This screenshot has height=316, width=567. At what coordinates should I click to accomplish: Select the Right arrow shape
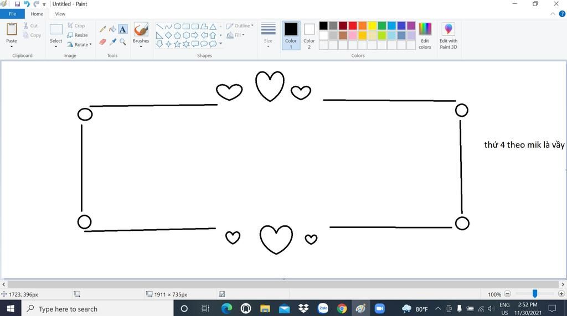coord(195,35)
